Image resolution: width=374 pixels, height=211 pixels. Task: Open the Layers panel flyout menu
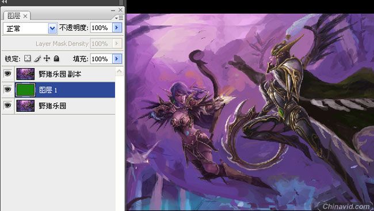tap(119, 18)
